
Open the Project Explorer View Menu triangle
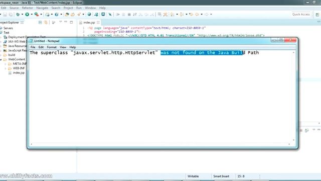tap(61, 22)
